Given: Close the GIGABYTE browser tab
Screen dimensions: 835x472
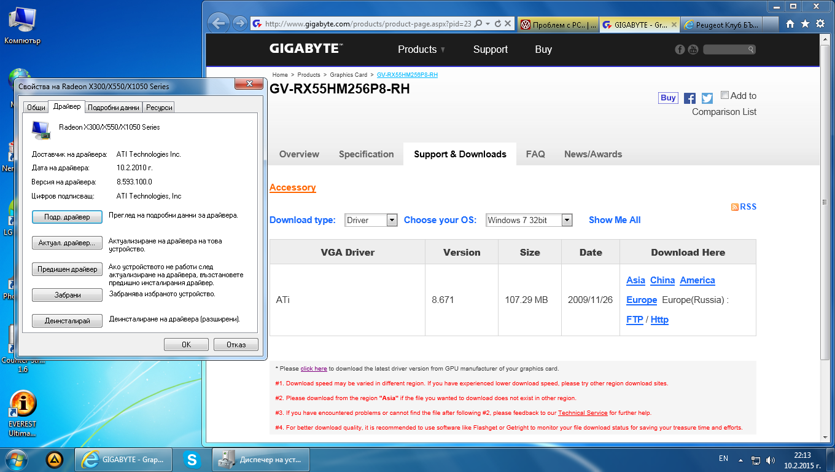Looking at the screenshot, I should [x=674, y=25].
